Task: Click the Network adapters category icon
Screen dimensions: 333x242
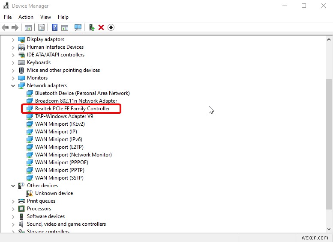Action: (x=21, y=86)
